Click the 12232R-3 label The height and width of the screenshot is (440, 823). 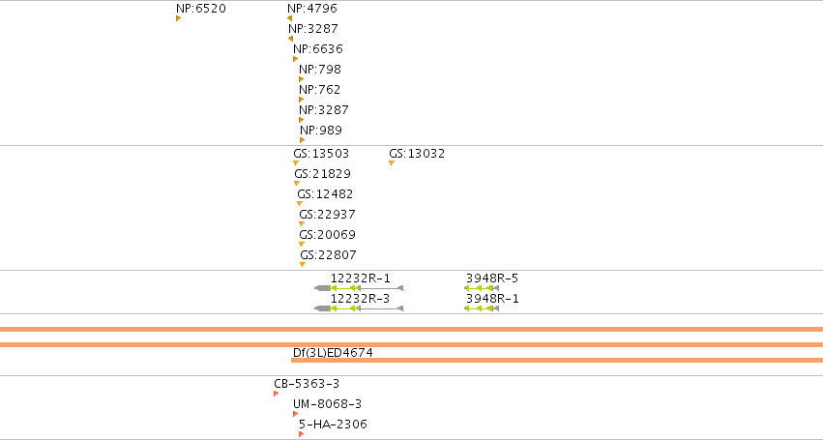click(x=360, y=299)
